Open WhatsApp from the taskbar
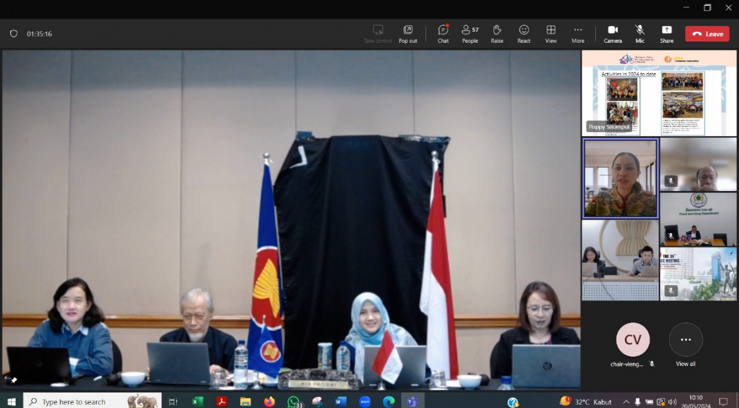This screenshot has width=739, height=408. [293, 401]
